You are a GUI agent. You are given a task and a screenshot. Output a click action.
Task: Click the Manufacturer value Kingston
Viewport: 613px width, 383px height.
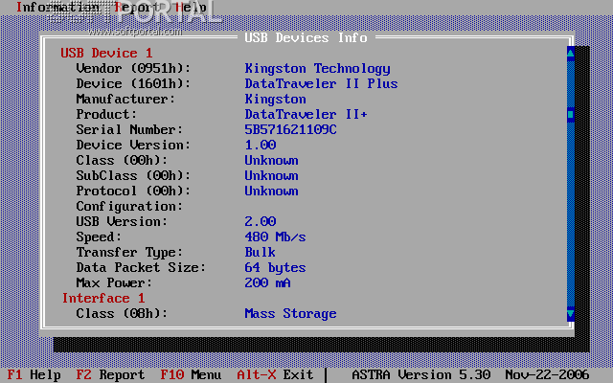pyautogui.click(x=275, y=100)
